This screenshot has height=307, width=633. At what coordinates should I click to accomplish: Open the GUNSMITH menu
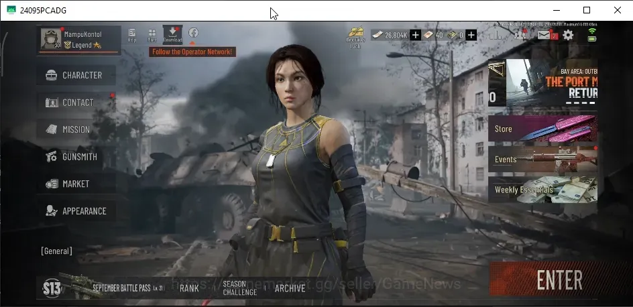[x=76, y=157]
